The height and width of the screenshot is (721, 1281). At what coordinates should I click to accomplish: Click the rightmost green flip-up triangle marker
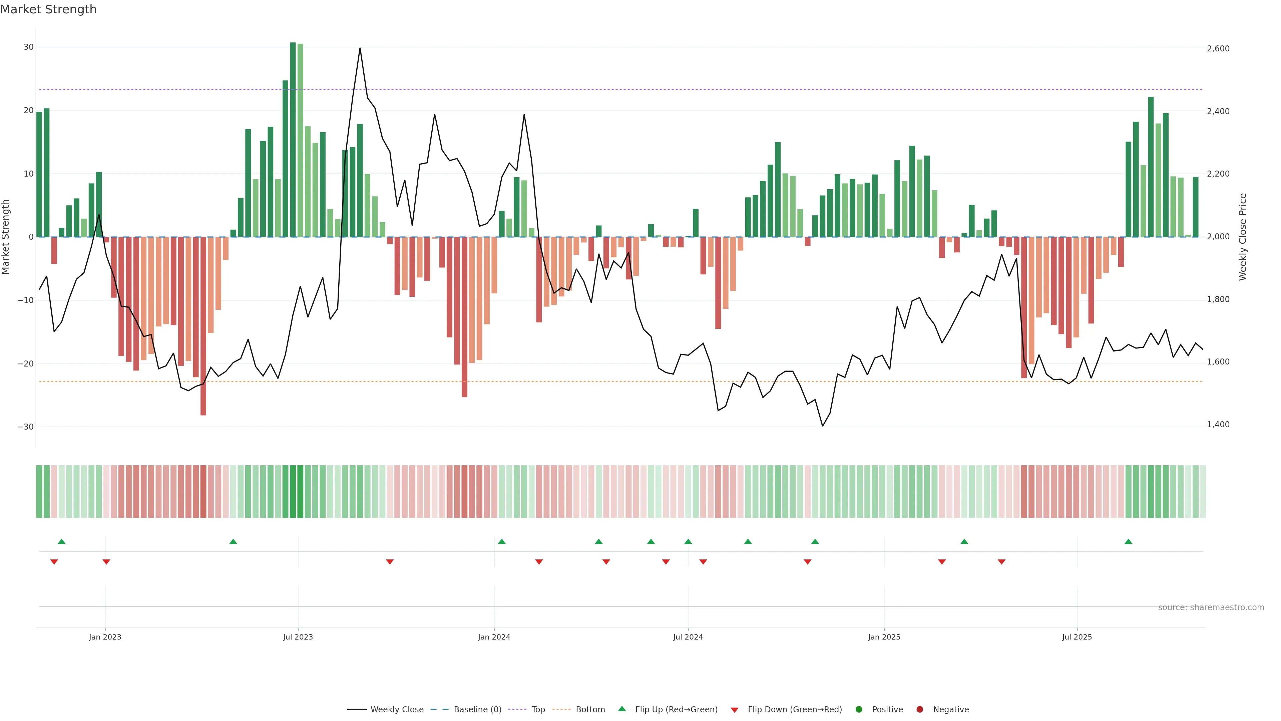[x=1128, y=541]
